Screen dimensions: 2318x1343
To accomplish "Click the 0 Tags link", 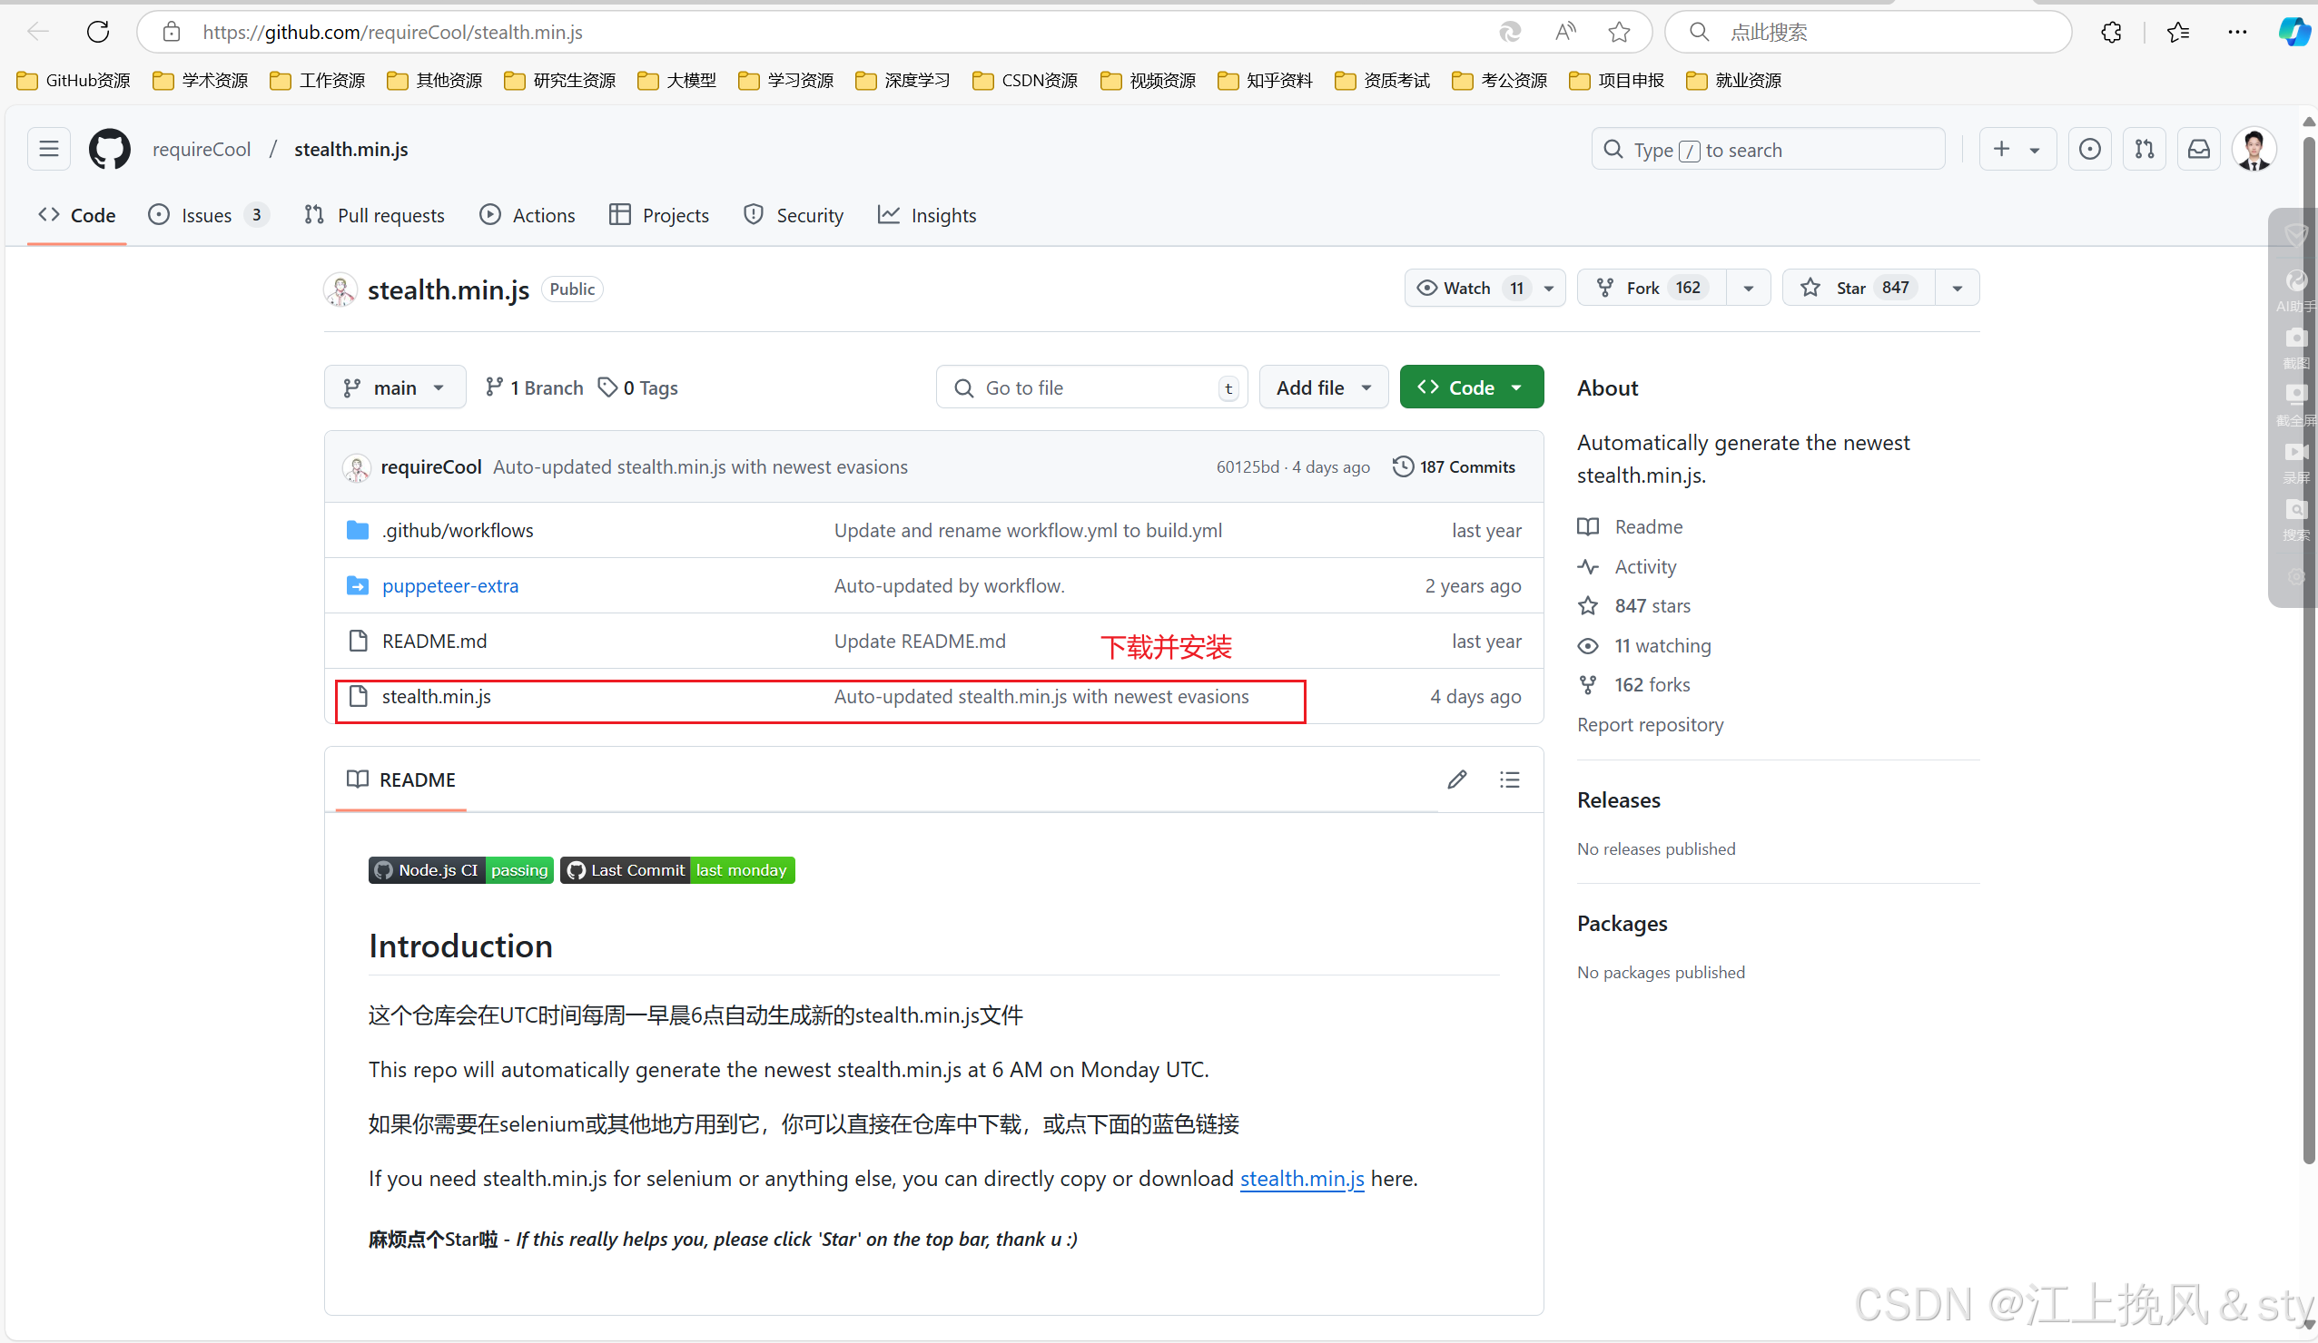I will (x=637, y=387).
